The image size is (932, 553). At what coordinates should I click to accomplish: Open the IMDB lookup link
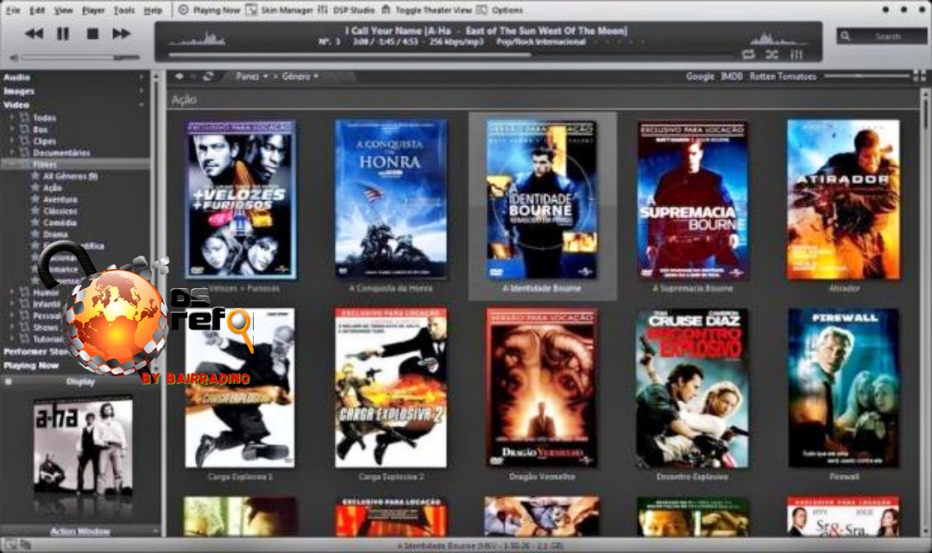[x=732, y=76]
